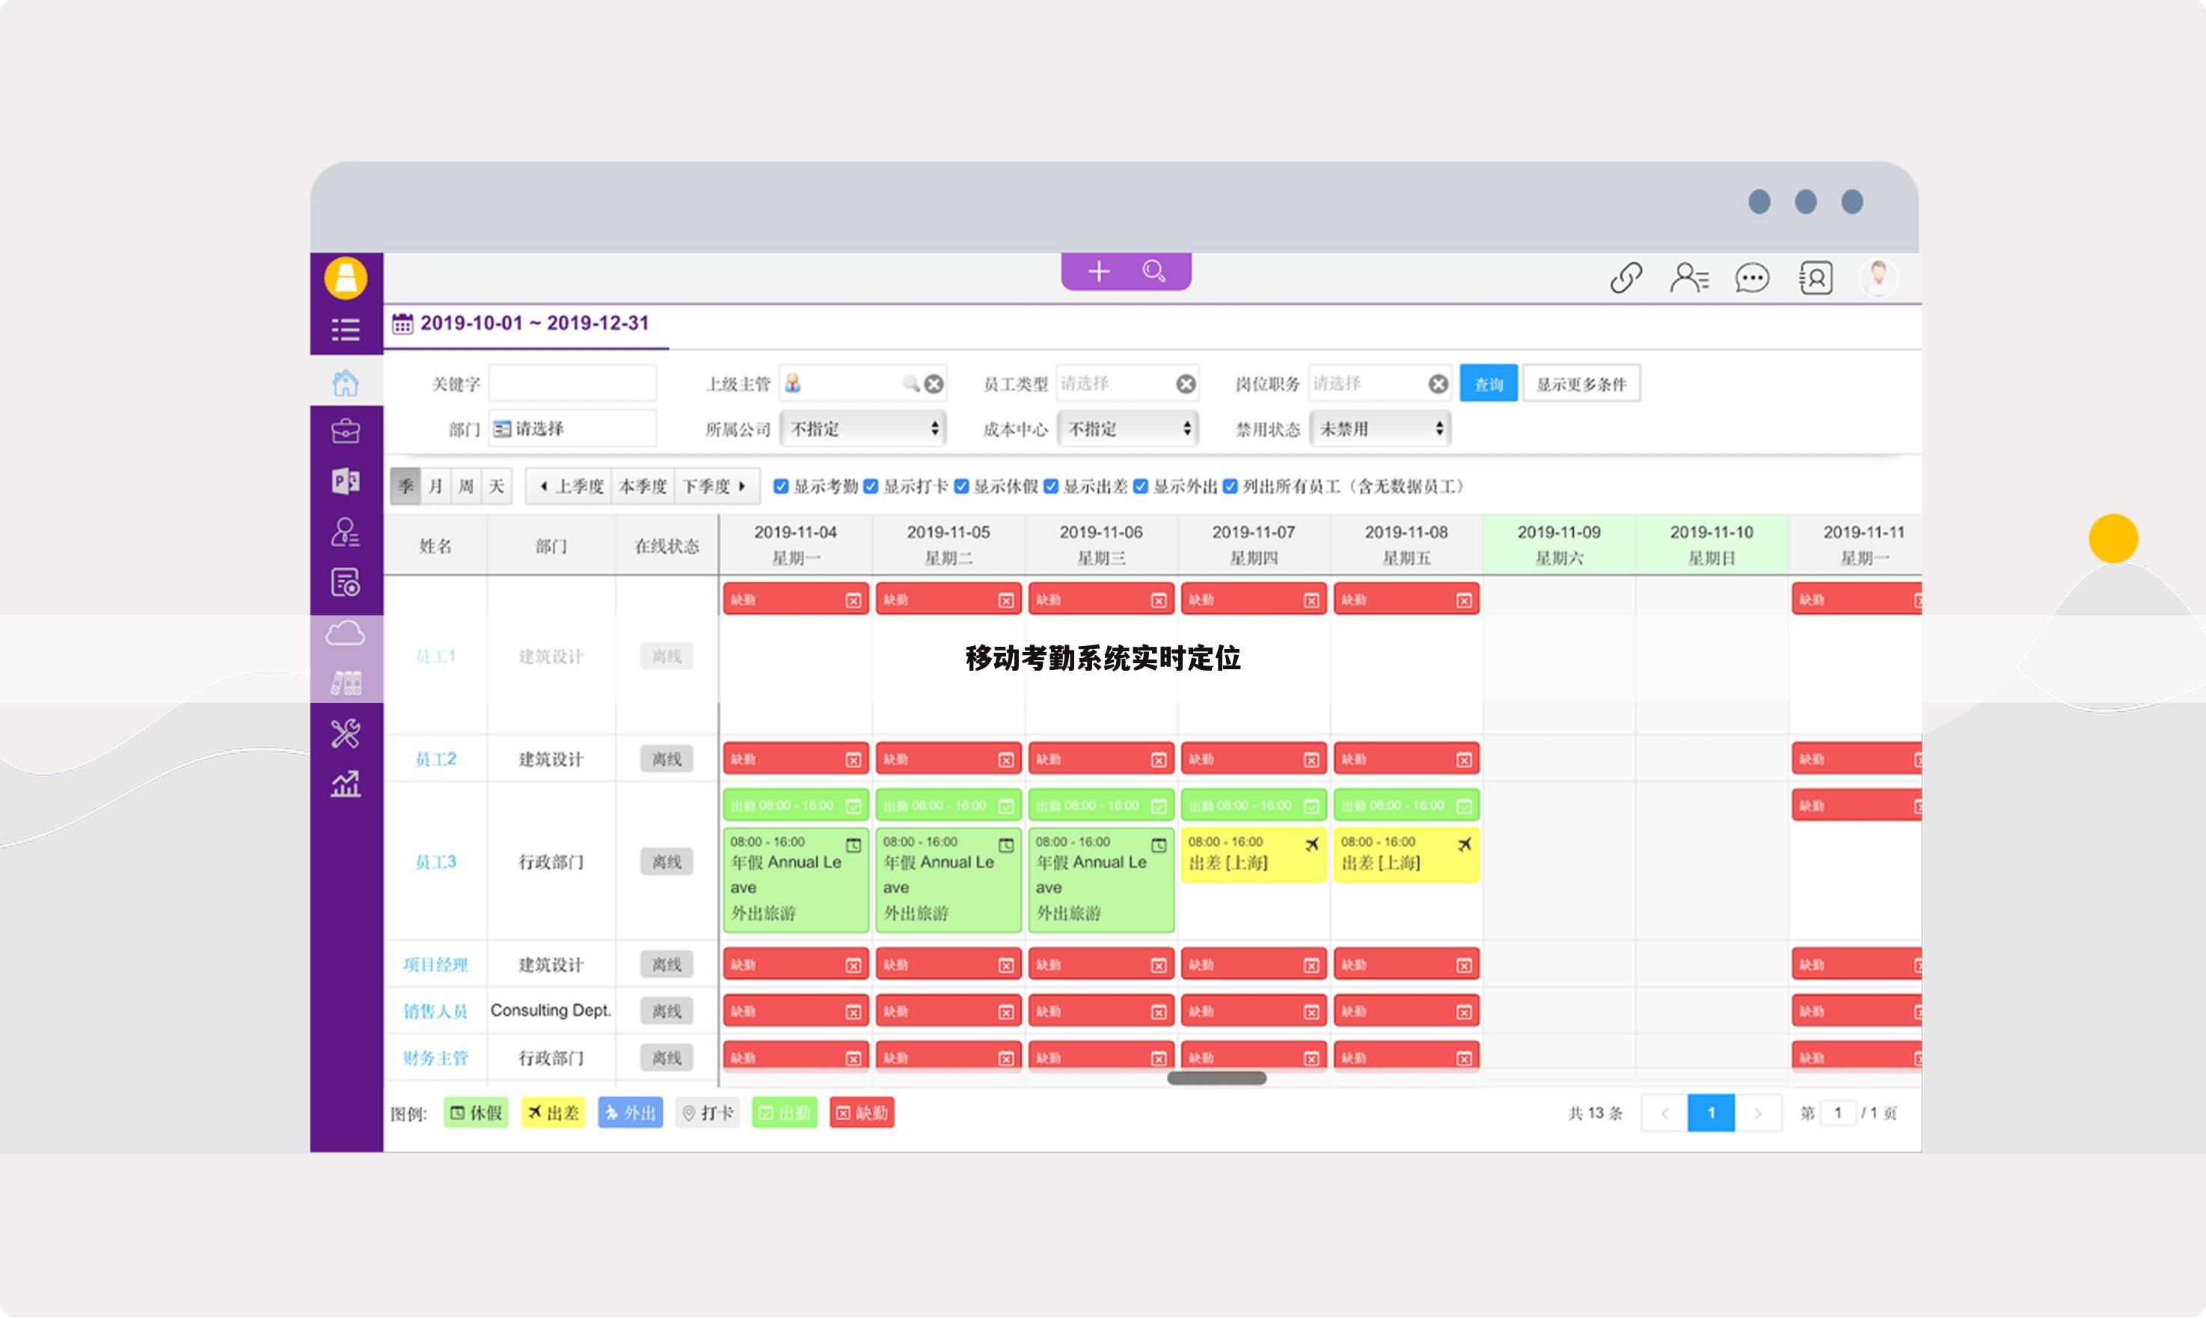Open the 项目经理 name link

tap(435, 965)
